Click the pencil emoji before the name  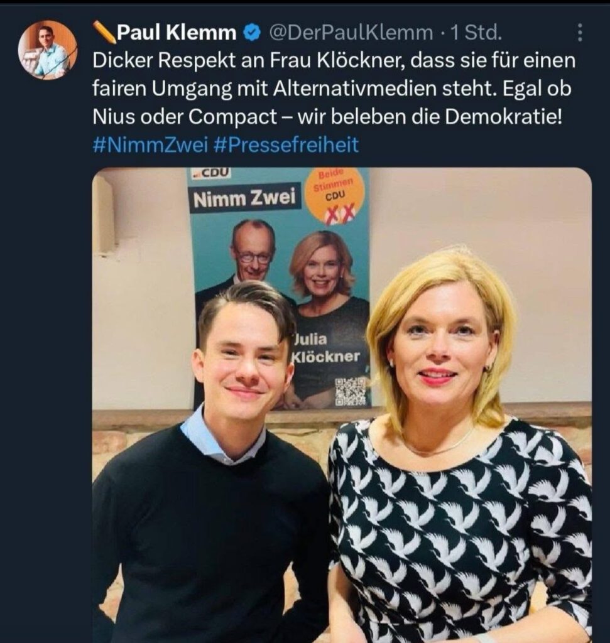[104, 31]
